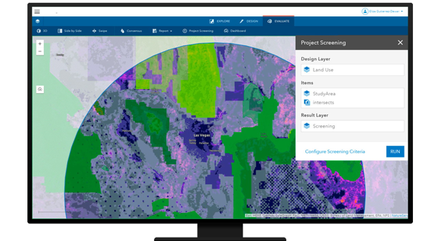Run the project screening
441x241 pixels.
click(395, 151)
